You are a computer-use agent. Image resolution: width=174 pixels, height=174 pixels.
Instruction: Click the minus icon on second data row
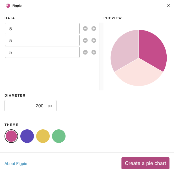(x=85, y=40)
